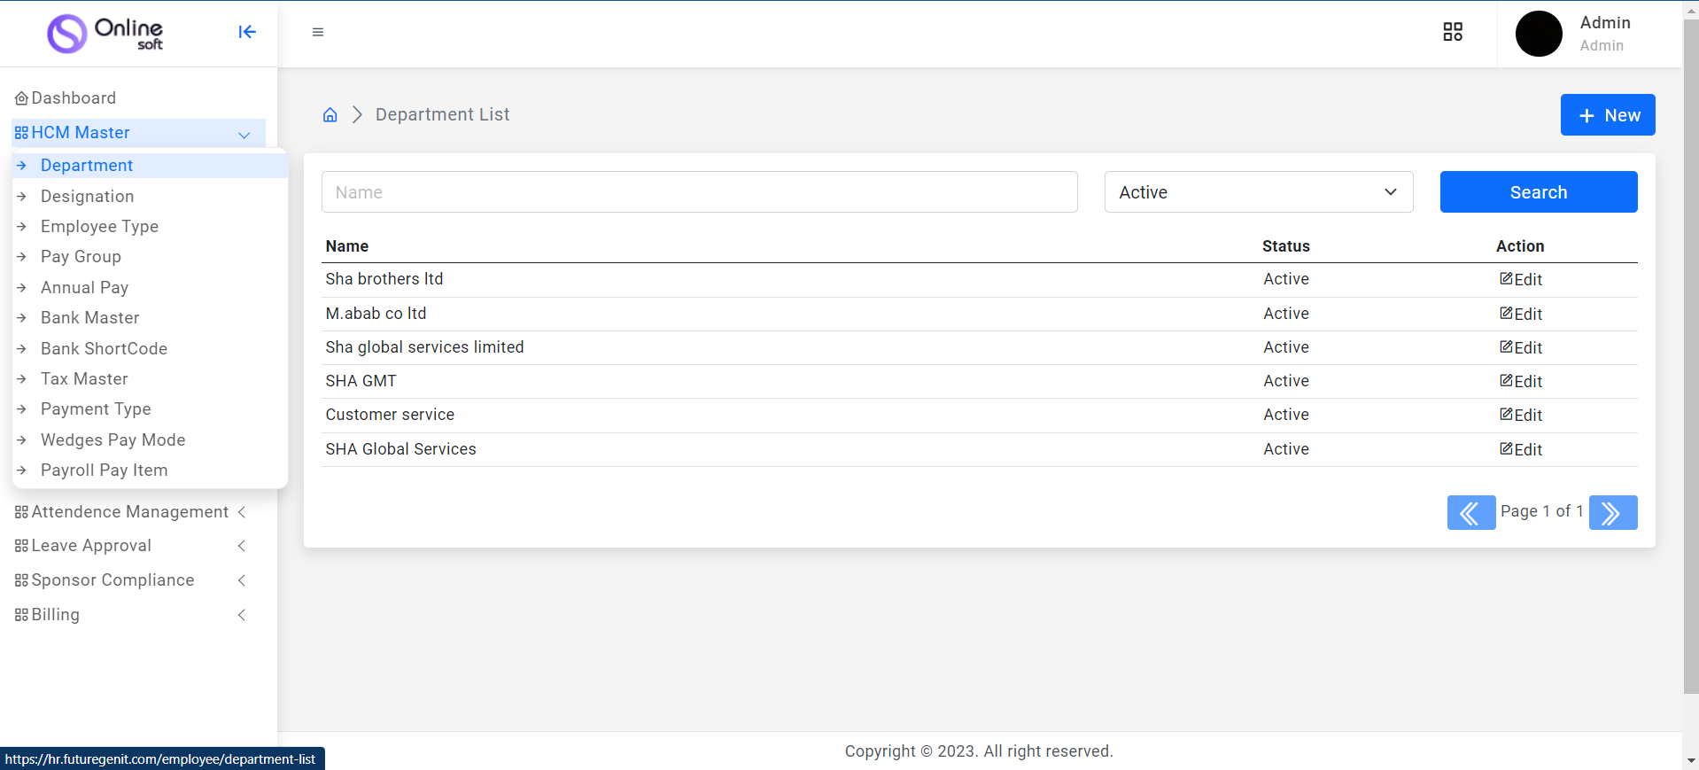Click the page vertical scrollbar
Screen dimensions: 1699x770
point(1690,354)
